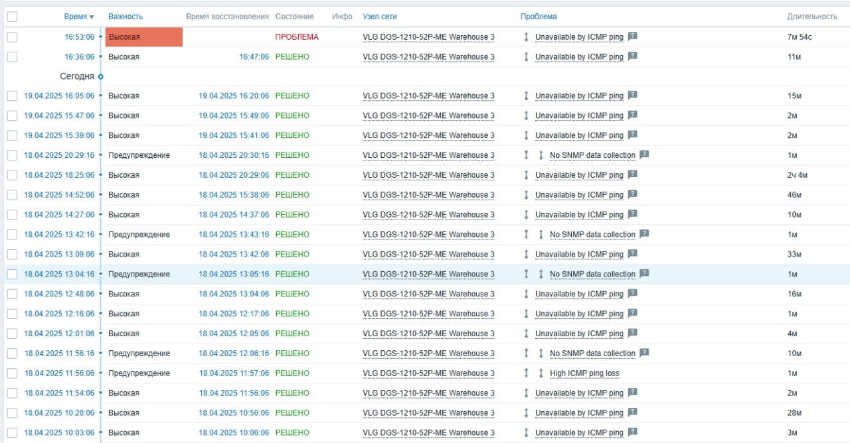Viewport: 850px width, 443px height.
Task: Select checkbox on 19.04.2025 15:47:06 row
Action: [12, 115]
